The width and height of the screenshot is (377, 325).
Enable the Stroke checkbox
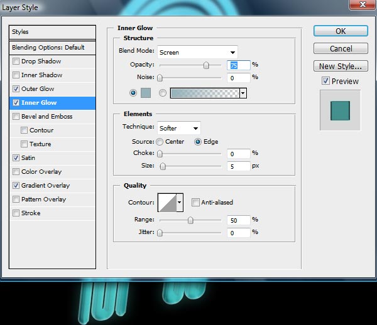(x=16, y=213)
